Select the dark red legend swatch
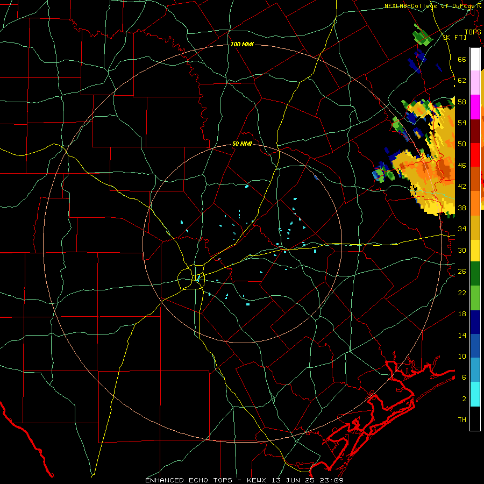 [475, 131]
